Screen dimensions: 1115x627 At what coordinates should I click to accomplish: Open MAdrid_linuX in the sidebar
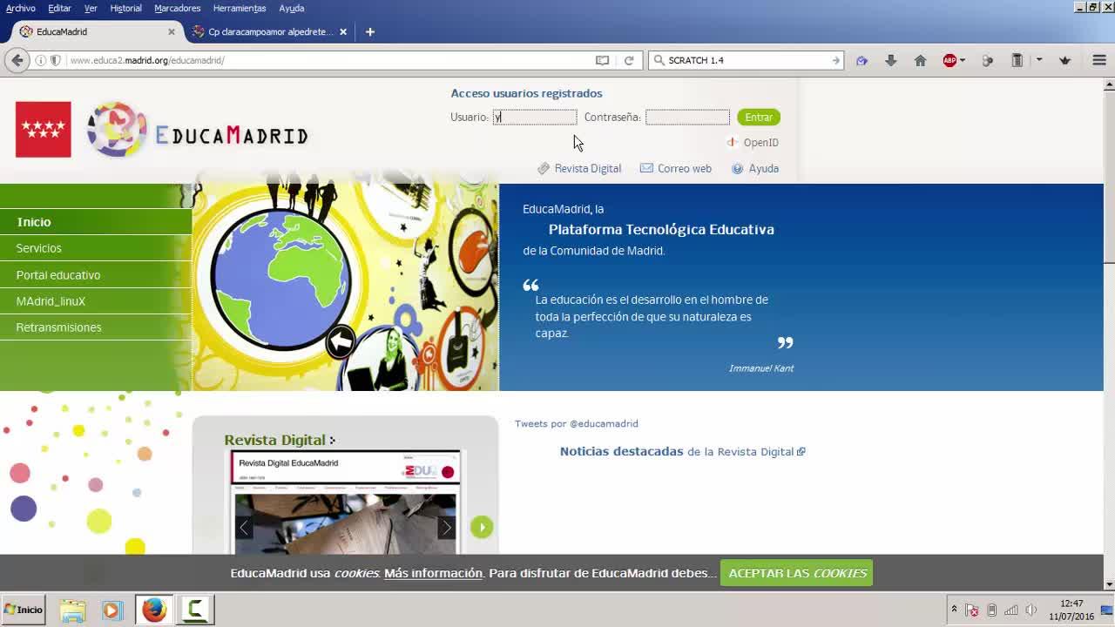(x=96, y=301)
